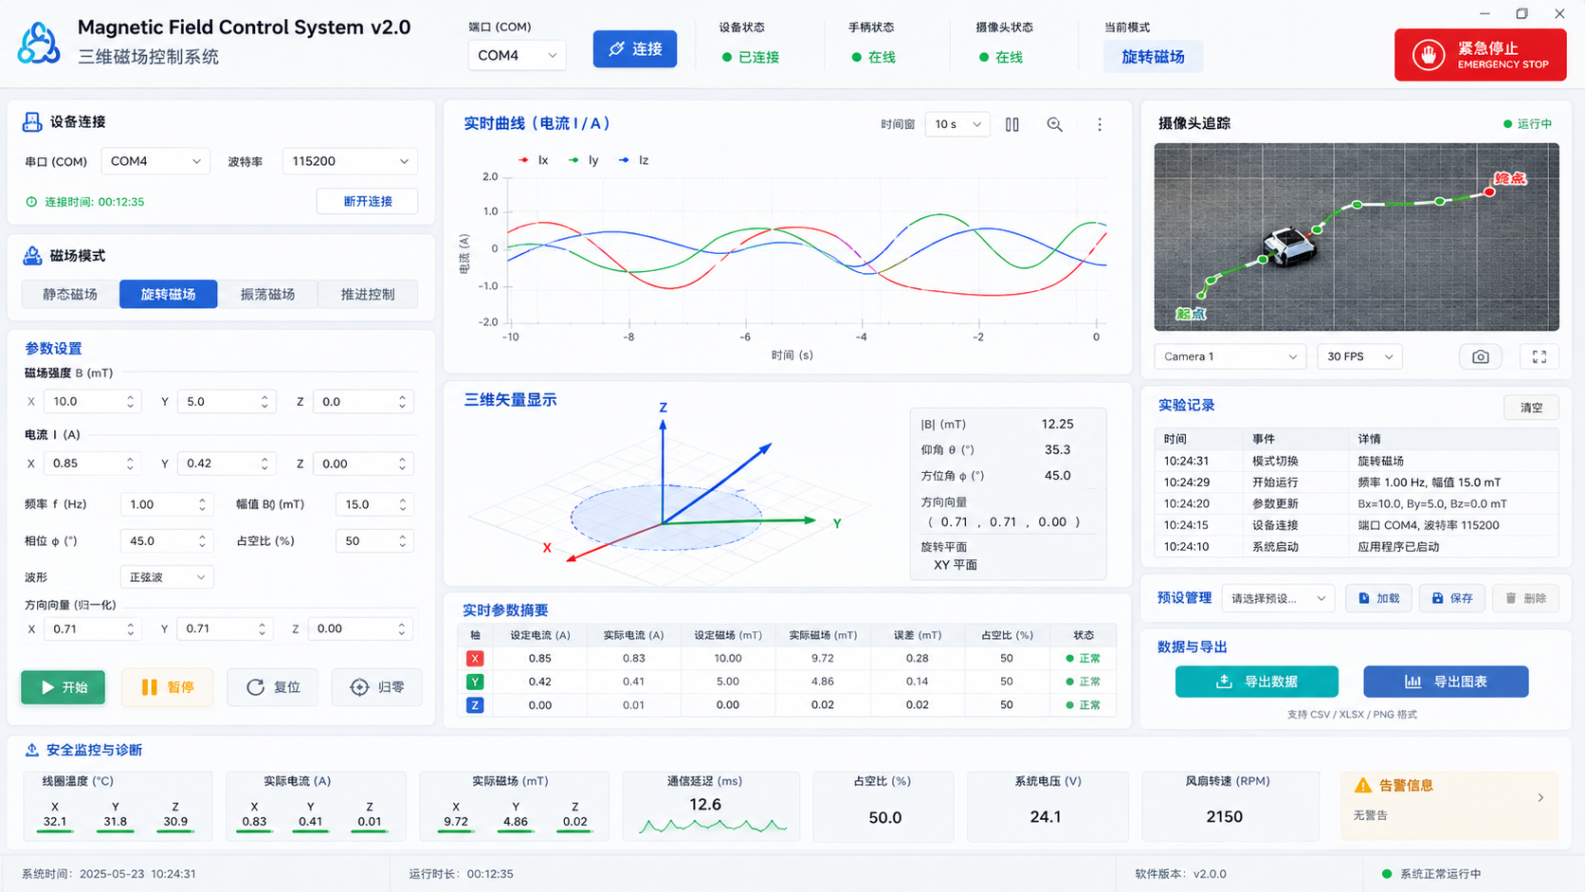Click the 10:24:31 log row

pyautogui.click(x=1357, y=461)
